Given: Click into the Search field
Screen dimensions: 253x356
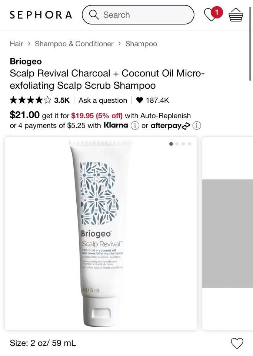Looking at the screenshot, I should (138, 15).
